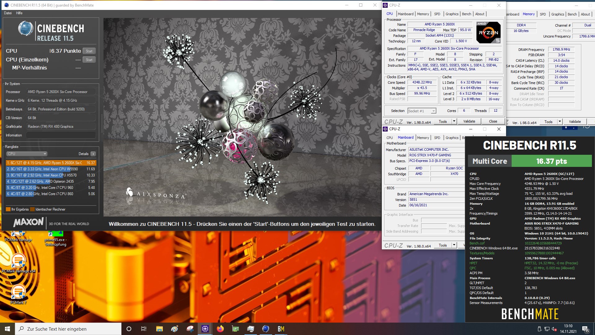Start the CPU multi-core benchmark
Screen dimensions: 595x335
89,51
